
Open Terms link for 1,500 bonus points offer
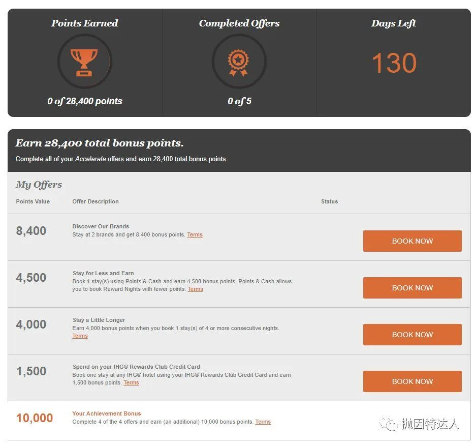pyautogui.click(x=131, y=382)
